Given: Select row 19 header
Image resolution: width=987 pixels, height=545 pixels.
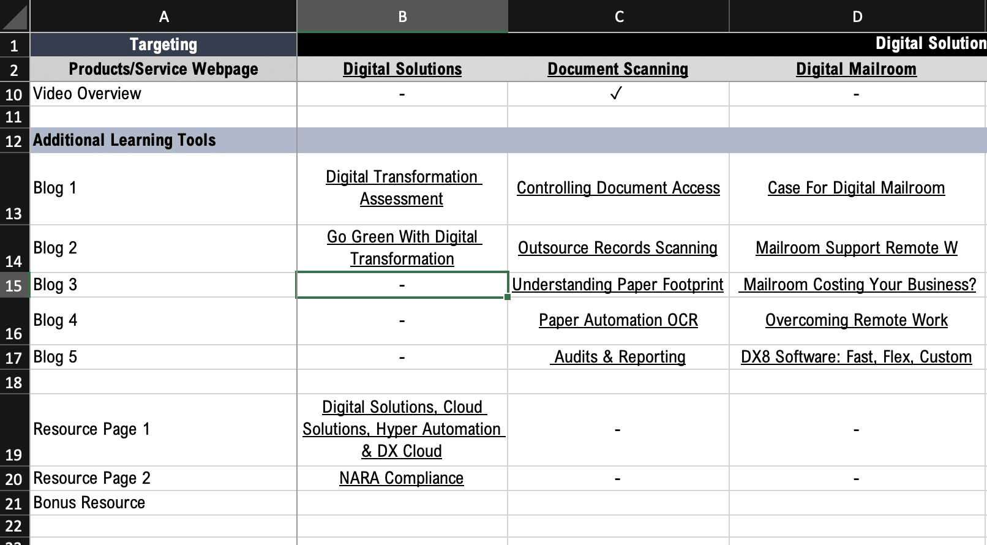Looking at the screenshot, I should (x=15, y=430).
